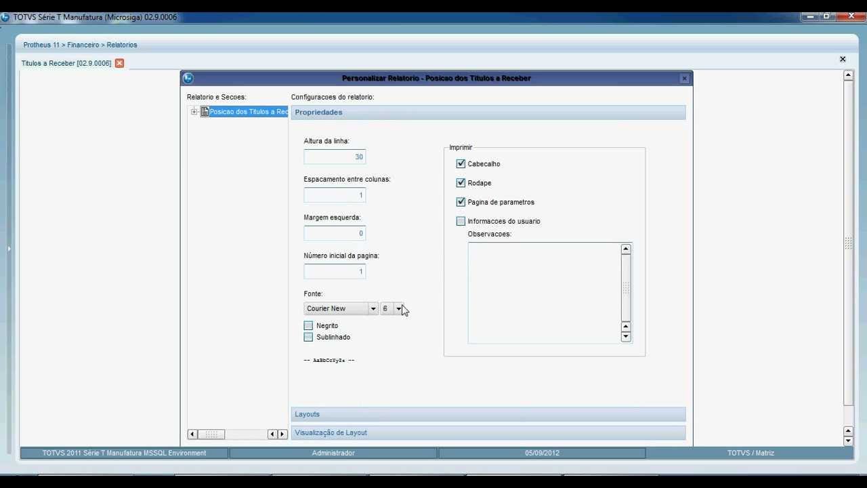
Task: Click the report document icon in tree
Action: (x=205, y=112)
